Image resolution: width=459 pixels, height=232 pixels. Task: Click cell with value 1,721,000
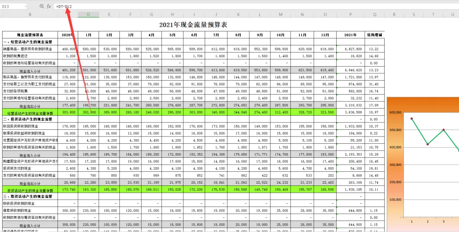[350, 77]
